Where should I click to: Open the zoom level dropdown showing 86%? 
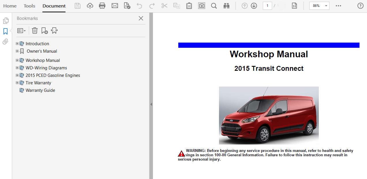pyautogui.click(x=319, y=6)
